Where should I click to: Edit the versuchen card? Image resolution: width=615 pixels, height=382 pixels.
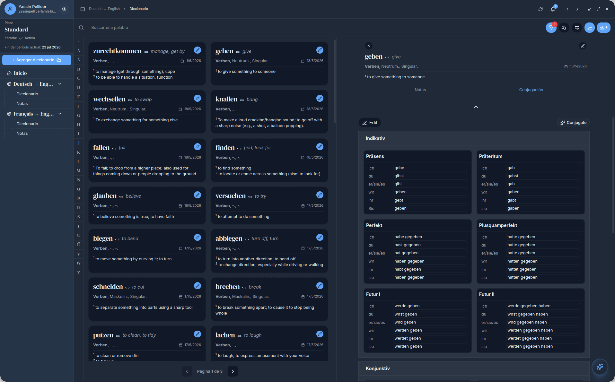point(320,195)
